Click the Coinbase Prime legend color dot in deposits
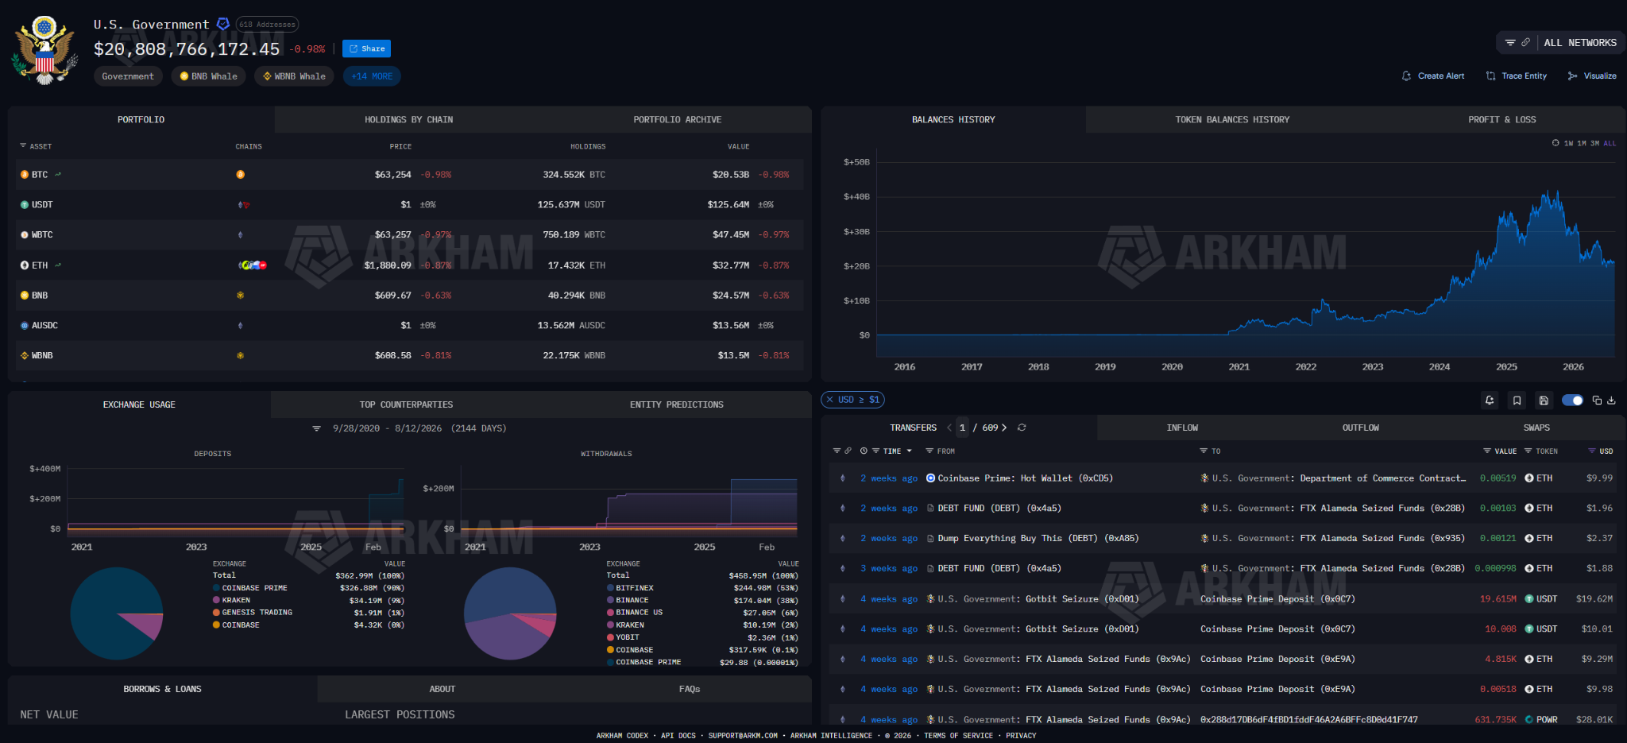 [216, 588]
